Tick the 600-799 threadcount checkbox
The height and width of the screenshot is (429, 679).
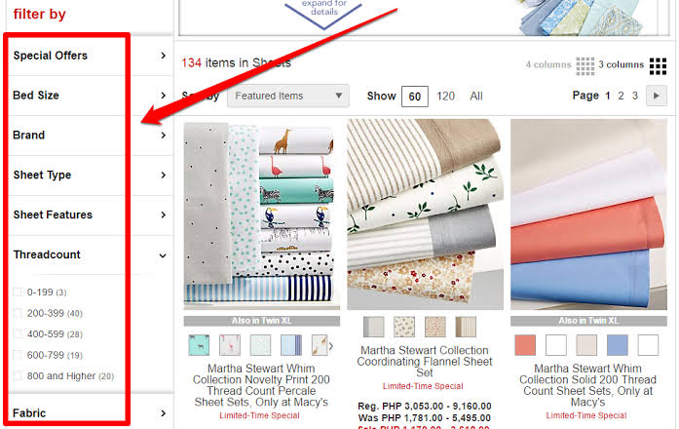click(x=18, y=355)
